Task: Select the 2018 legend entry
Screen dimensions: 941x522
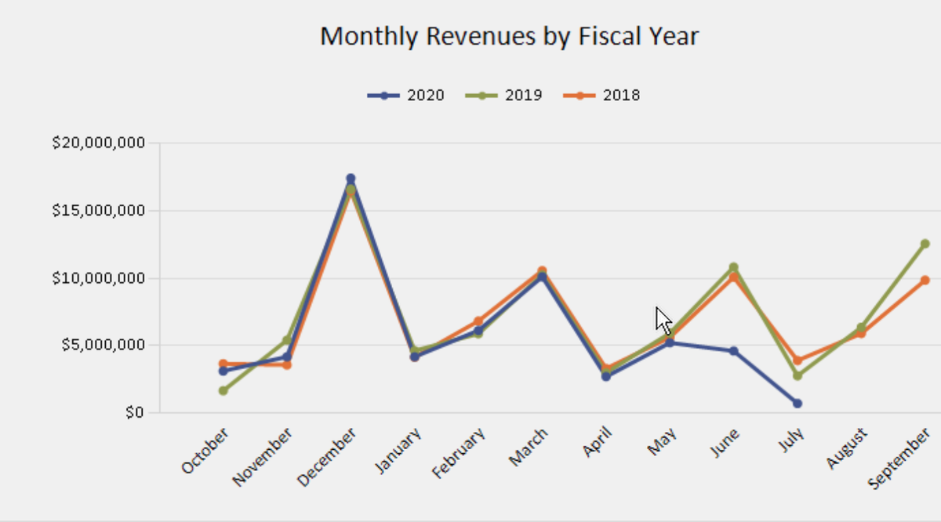Action: pos(601,96)
